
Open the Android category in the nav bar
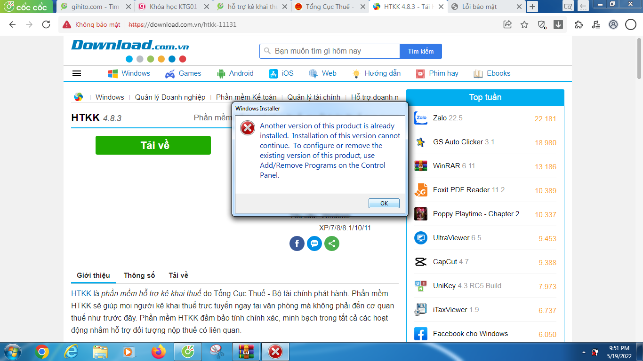pos(235,73)
